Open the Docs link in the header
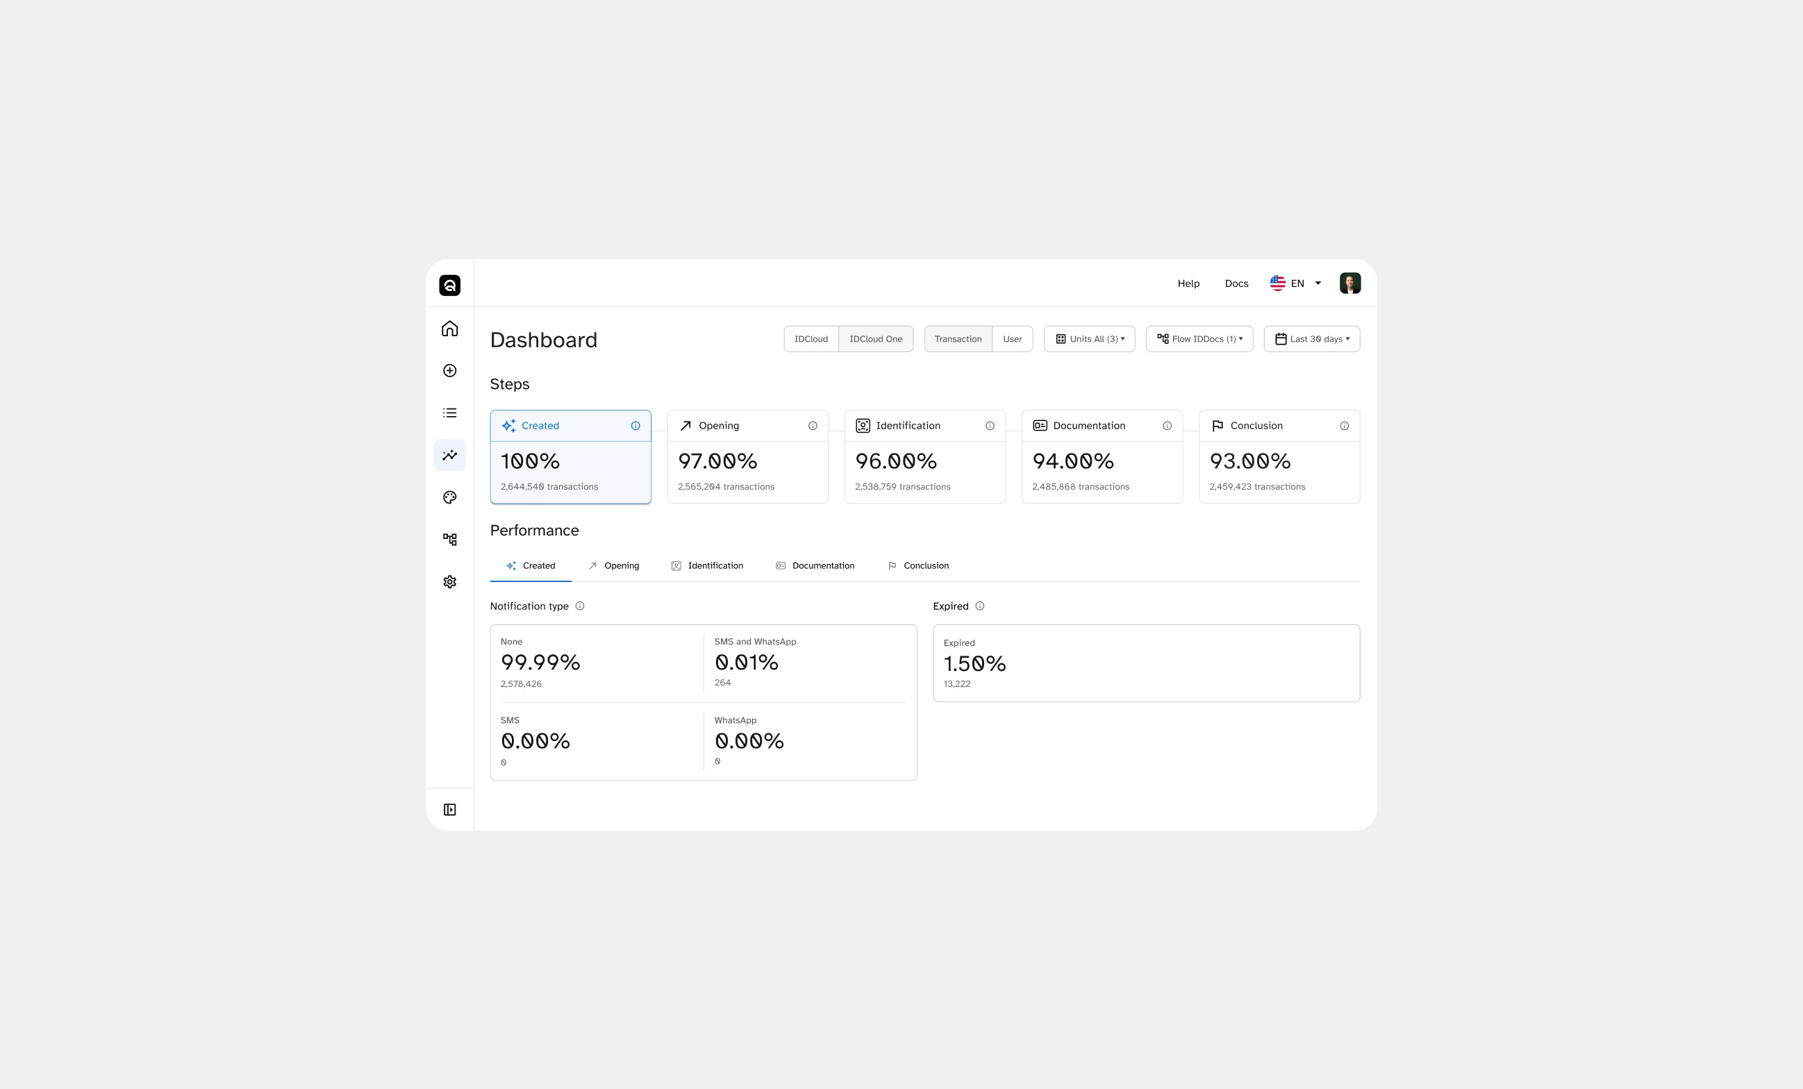The image size is (1803, 1089). (1236, 283)
